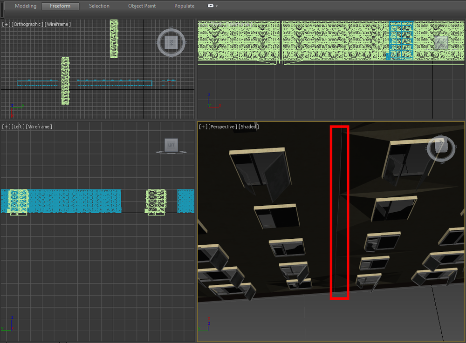Open the Left viewport [+] general menu
466x343 pixels.
(6, 127)
